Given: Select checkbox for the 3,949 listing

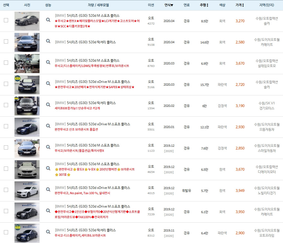Looking at the screenshot, I should 6,190.
